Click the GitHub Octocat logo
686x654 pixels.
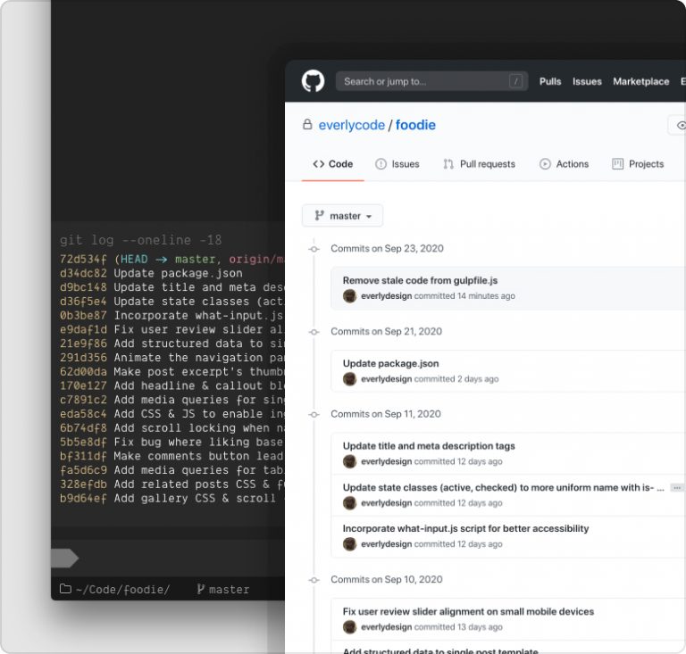(313, 81)
